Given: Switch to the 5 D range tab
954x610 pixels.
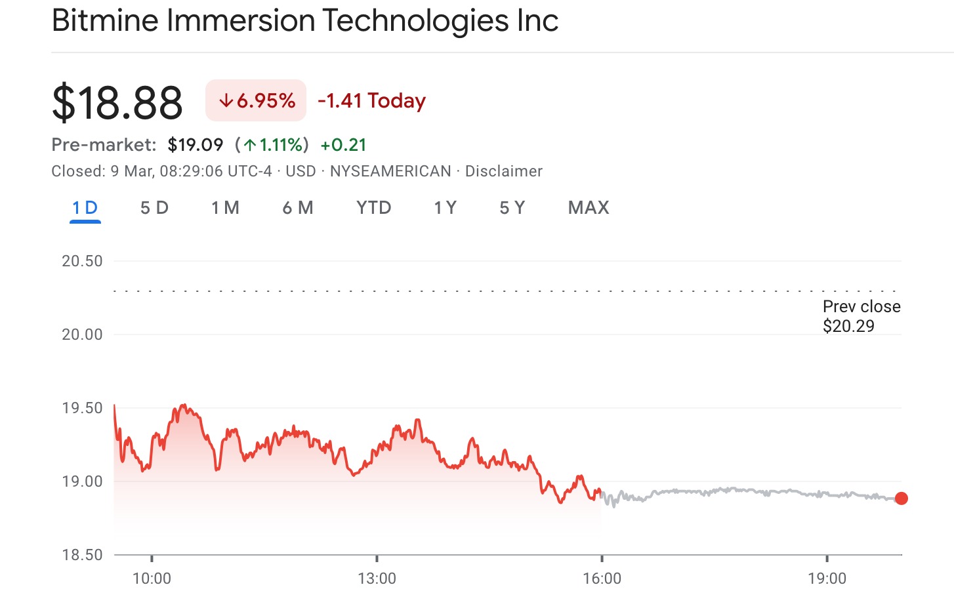Looking at the screenshot, I should pos(154,208).
